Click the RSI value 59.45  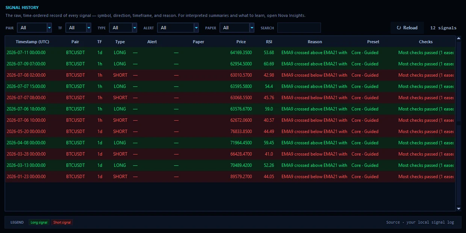pyautogui.click(x=269, y=143)
